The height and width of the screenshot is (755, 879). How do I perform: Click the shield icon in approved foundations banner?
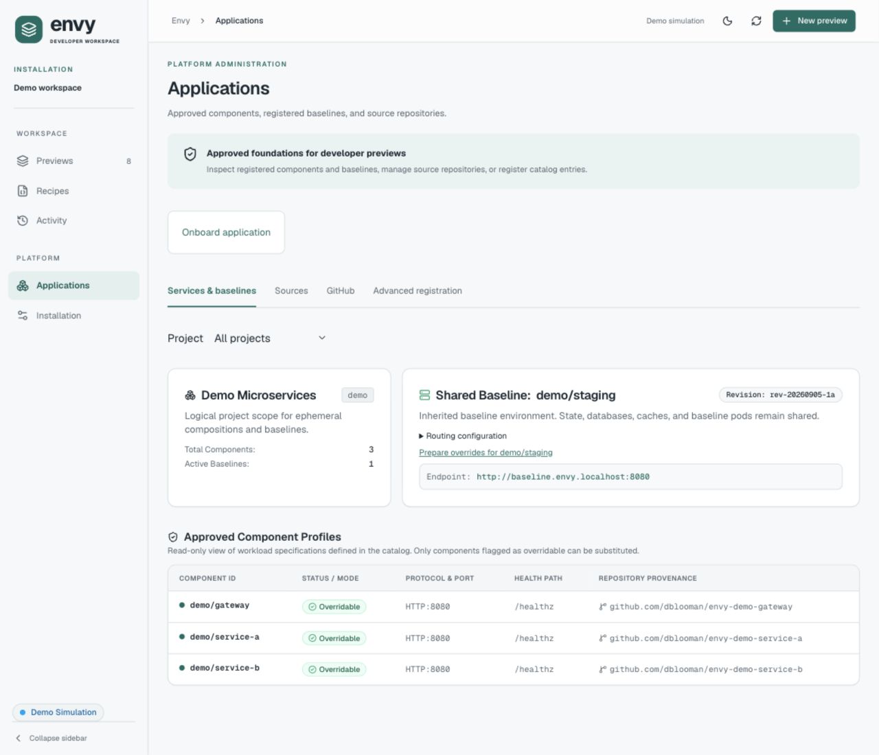[190, 154]
